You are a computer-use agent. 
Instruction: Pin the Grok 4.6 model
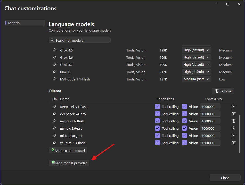point(54,57)
